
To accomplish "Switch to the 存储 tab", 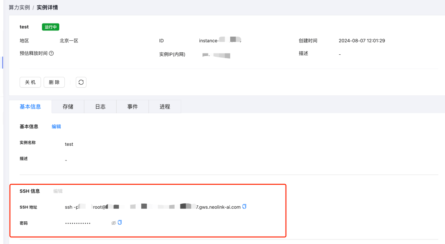I will tap(68, 106).
